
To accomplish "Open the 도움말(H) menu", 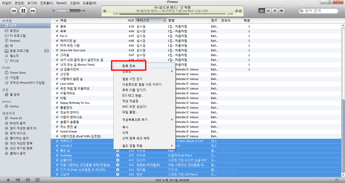I will pos(90,3).
